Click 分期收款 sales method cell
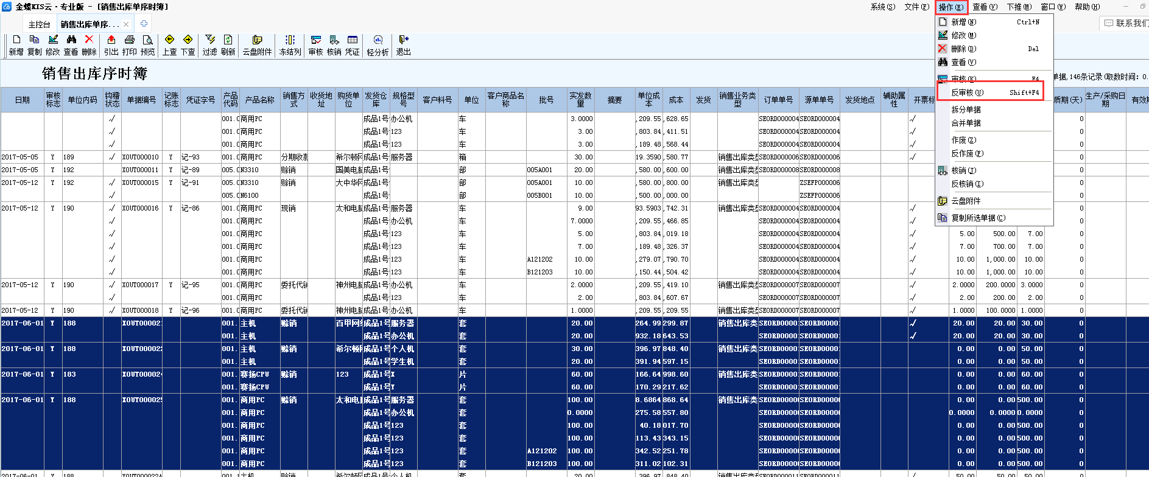Image resolution: width=1149 pixels, height=477 pixels. 294,157
